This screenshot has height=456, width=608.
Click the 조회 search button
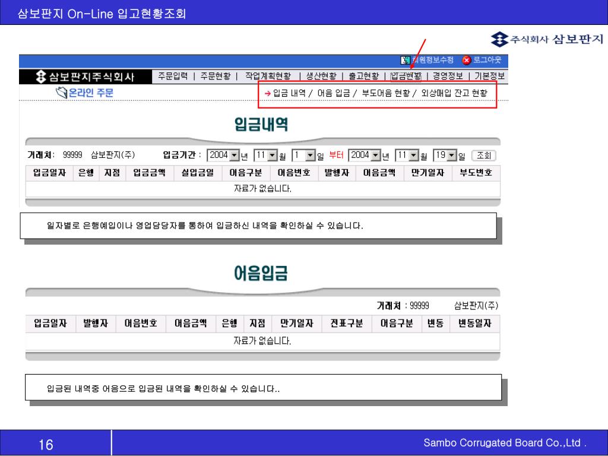[483, 156]
